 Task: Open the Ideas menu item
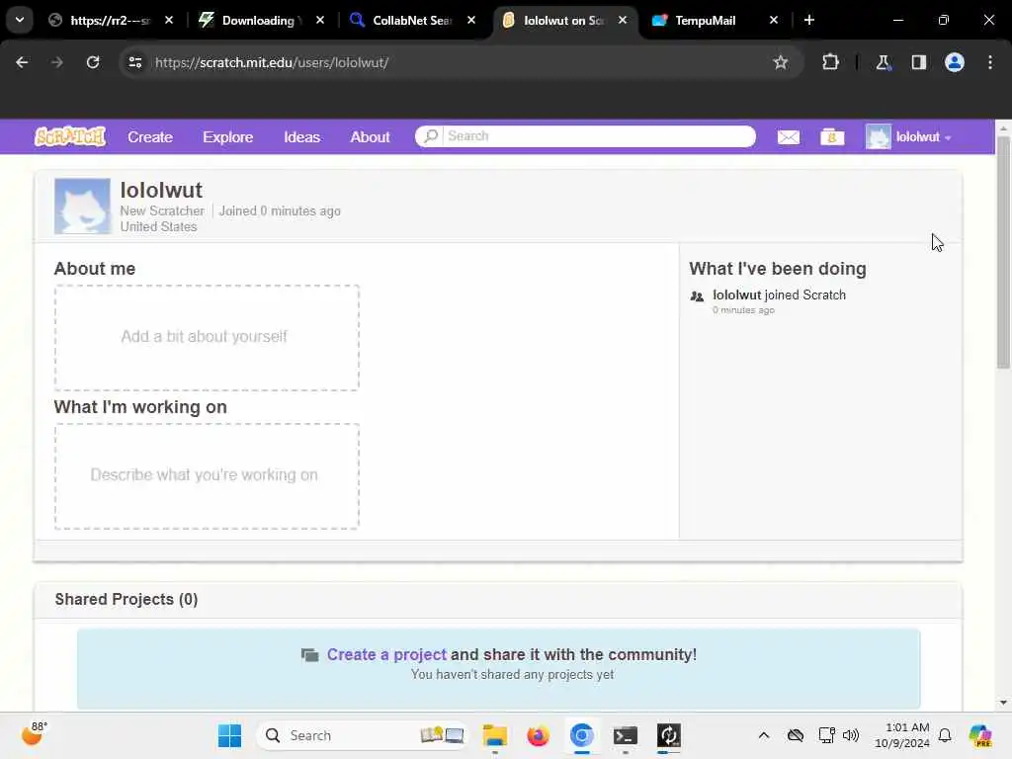(x=301, y=136)
